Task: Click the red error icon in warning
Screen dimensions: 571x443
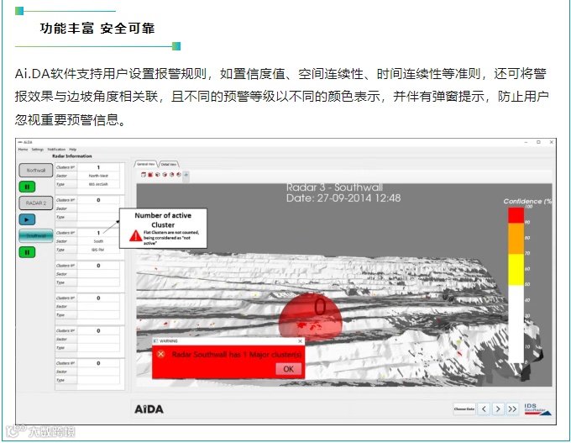Action: click(160, 354)
